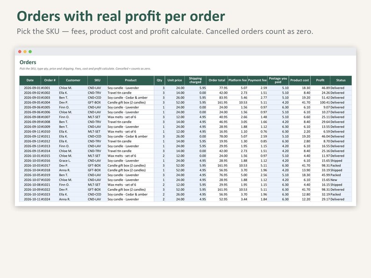Select the Postage you paid column header
Viewport: 371px width, 278px height.
click(278, 80)
